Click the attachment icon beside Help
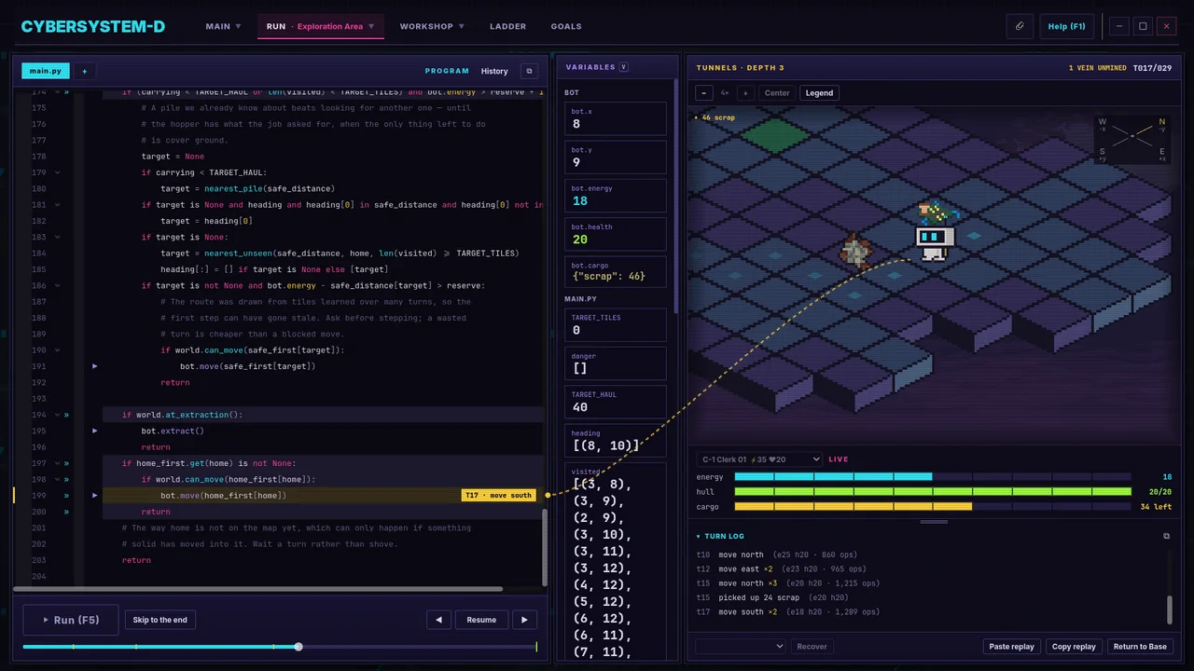Viewport: 1194px width, 671px height. click(1020, 26)
